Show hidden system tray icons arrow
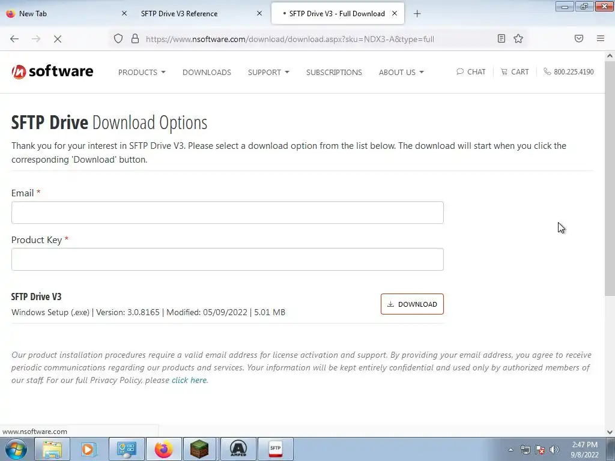Screen dimensions: 615x461 [510, 450]
